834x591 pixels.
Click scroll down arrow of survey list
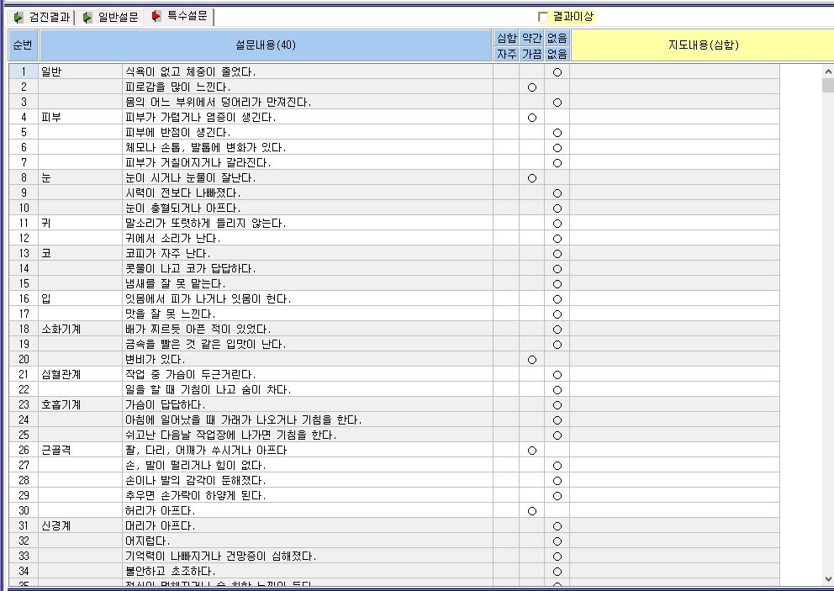click(x=827, y=578)
